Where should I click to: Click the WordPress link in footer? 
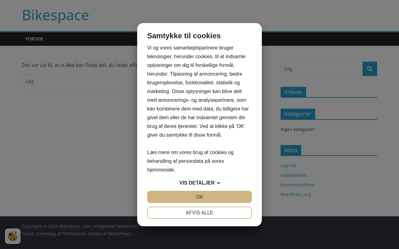tap(119, 234)
